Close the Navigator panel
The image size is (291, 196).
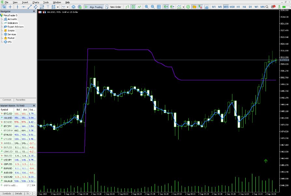click(34, 11)
